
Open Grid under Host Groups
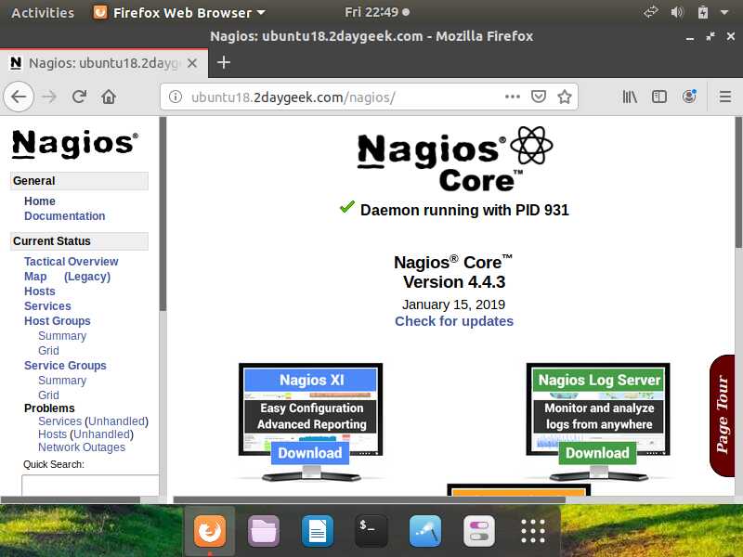[49, 351]
